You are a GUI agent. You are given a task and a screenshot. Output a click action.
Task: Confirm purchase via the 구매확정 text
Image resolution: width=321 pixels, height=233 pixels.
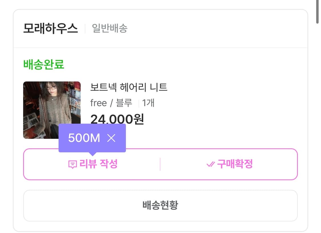(235, 164)
